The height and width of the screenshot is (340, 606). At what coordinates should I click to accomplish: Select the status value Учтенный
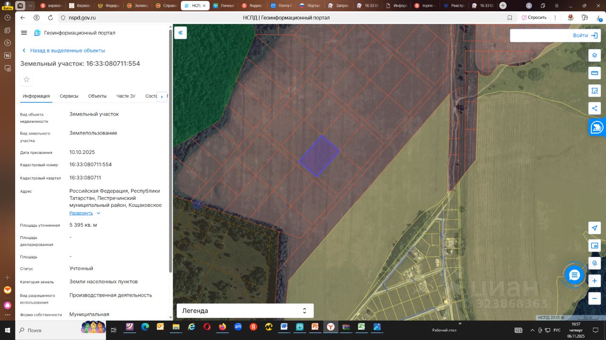coord(81,269)
